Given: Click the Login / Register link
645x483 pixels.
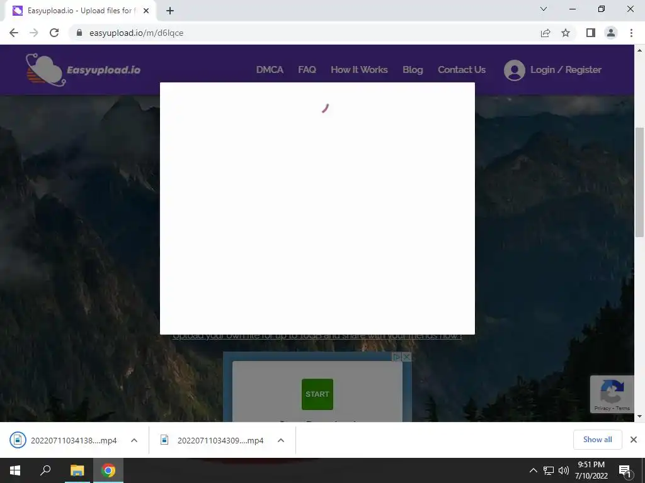Looking at the screenshot, I should tap(566, 70).
